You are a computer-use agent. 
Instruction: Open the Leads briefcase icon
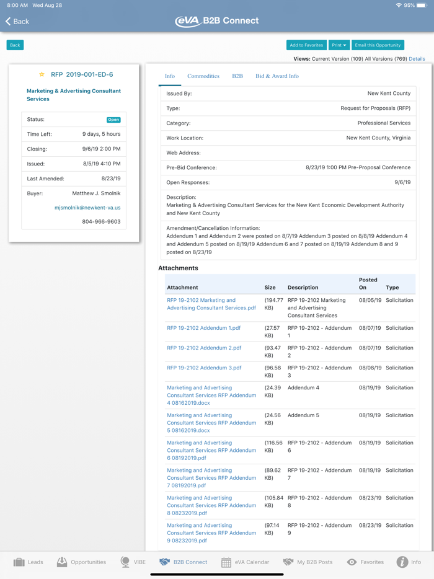19,562
